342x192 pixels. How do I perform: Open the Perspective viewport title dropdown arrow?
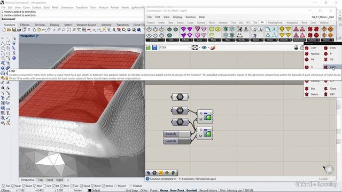pyautogui.click(x=37, y=36)
